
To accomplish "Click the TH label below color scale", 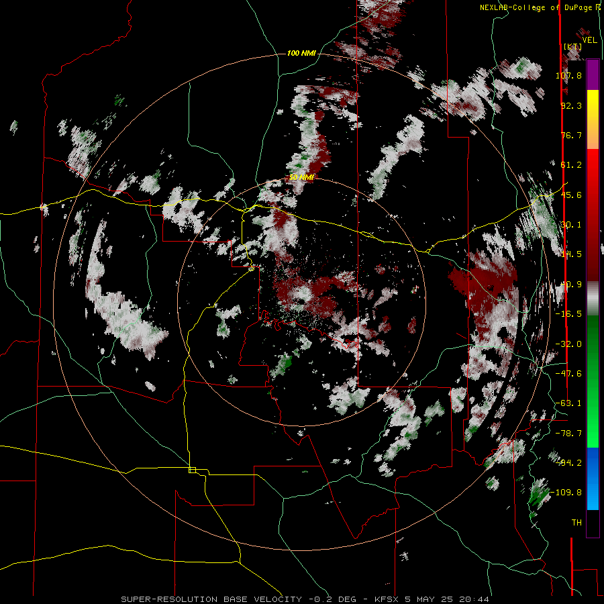I will click(576, 523).
